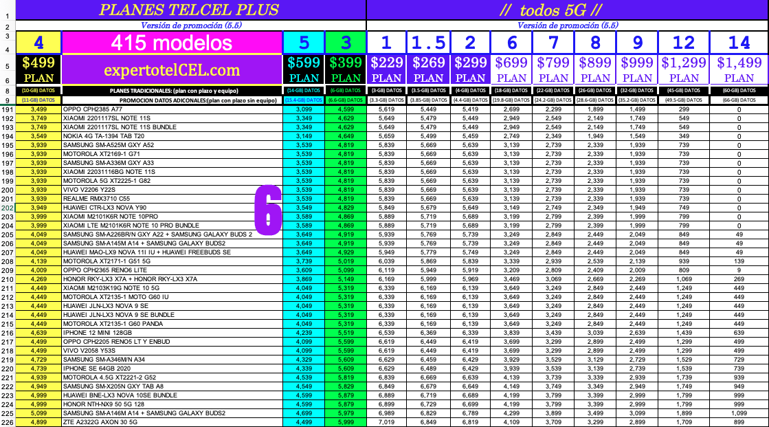Select the "(60-GB) DATOS" cell

point(739,91)
